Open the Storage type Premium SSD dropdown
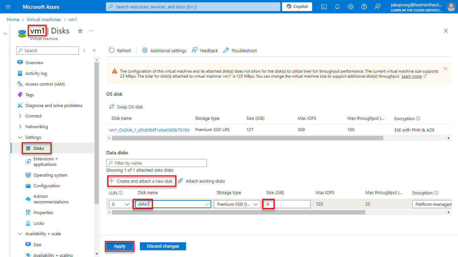This screenshot has height=257, width=458. point(237,204)
